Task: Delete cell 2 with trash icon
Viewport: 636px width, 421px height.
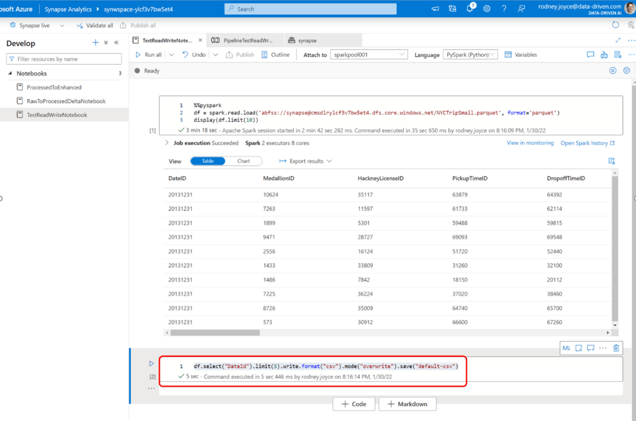Action: [616, 348]
